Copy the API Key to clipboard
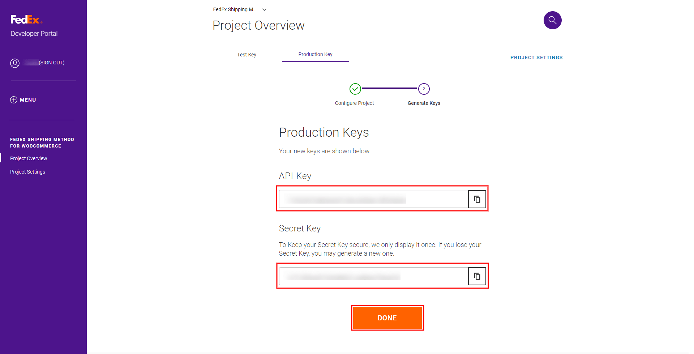This screenshot has height=354, width=694. [x=477, y=199]
